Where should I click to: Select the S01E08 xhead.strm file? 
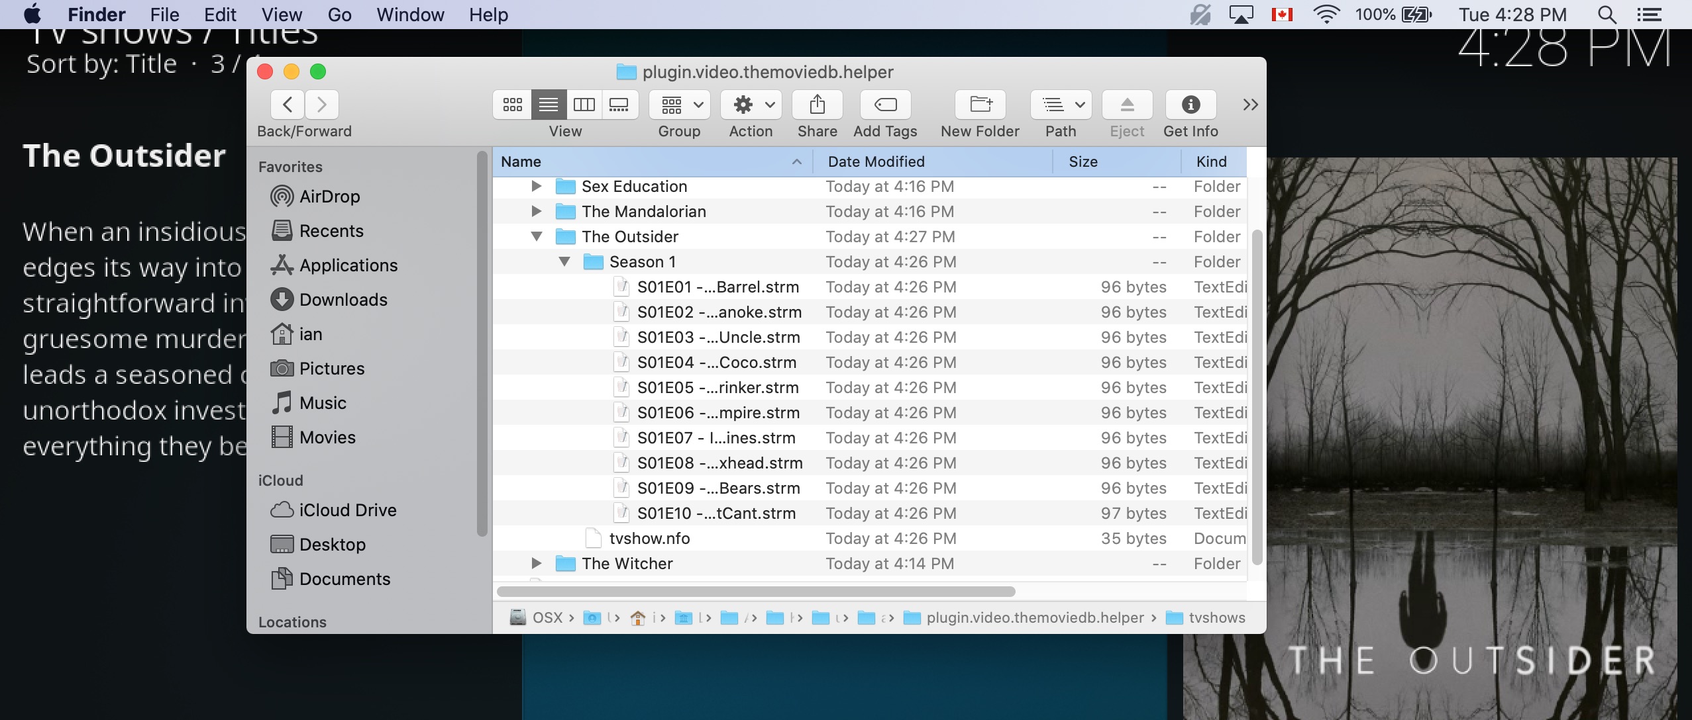870,463
